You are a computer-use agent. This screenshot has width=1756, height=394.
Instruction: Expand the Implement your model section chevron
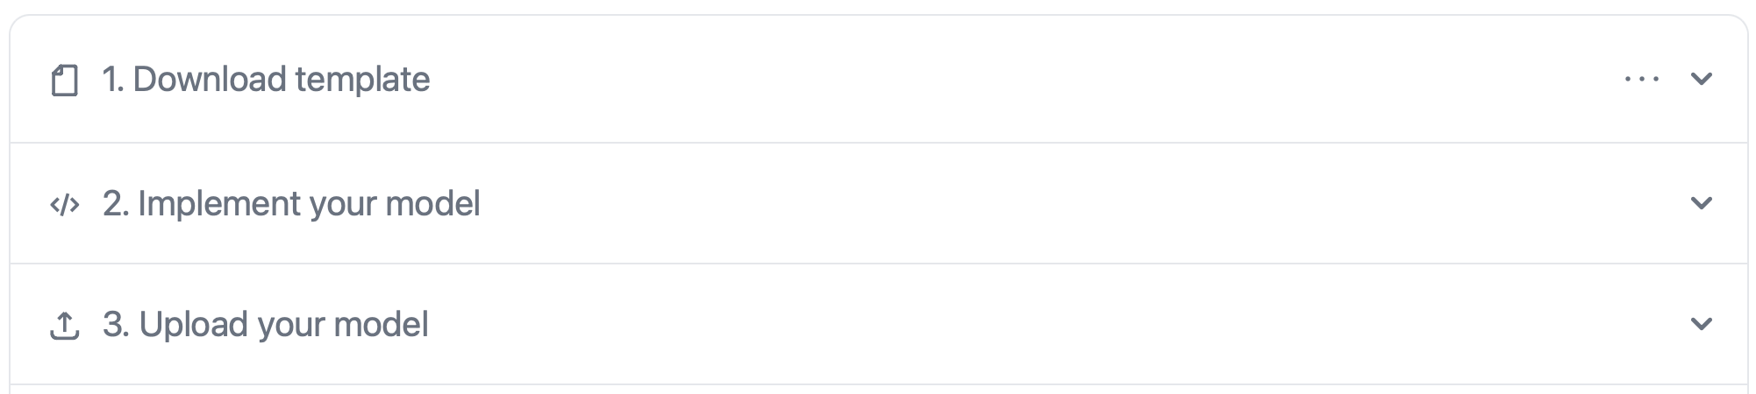coord(1701,203)
